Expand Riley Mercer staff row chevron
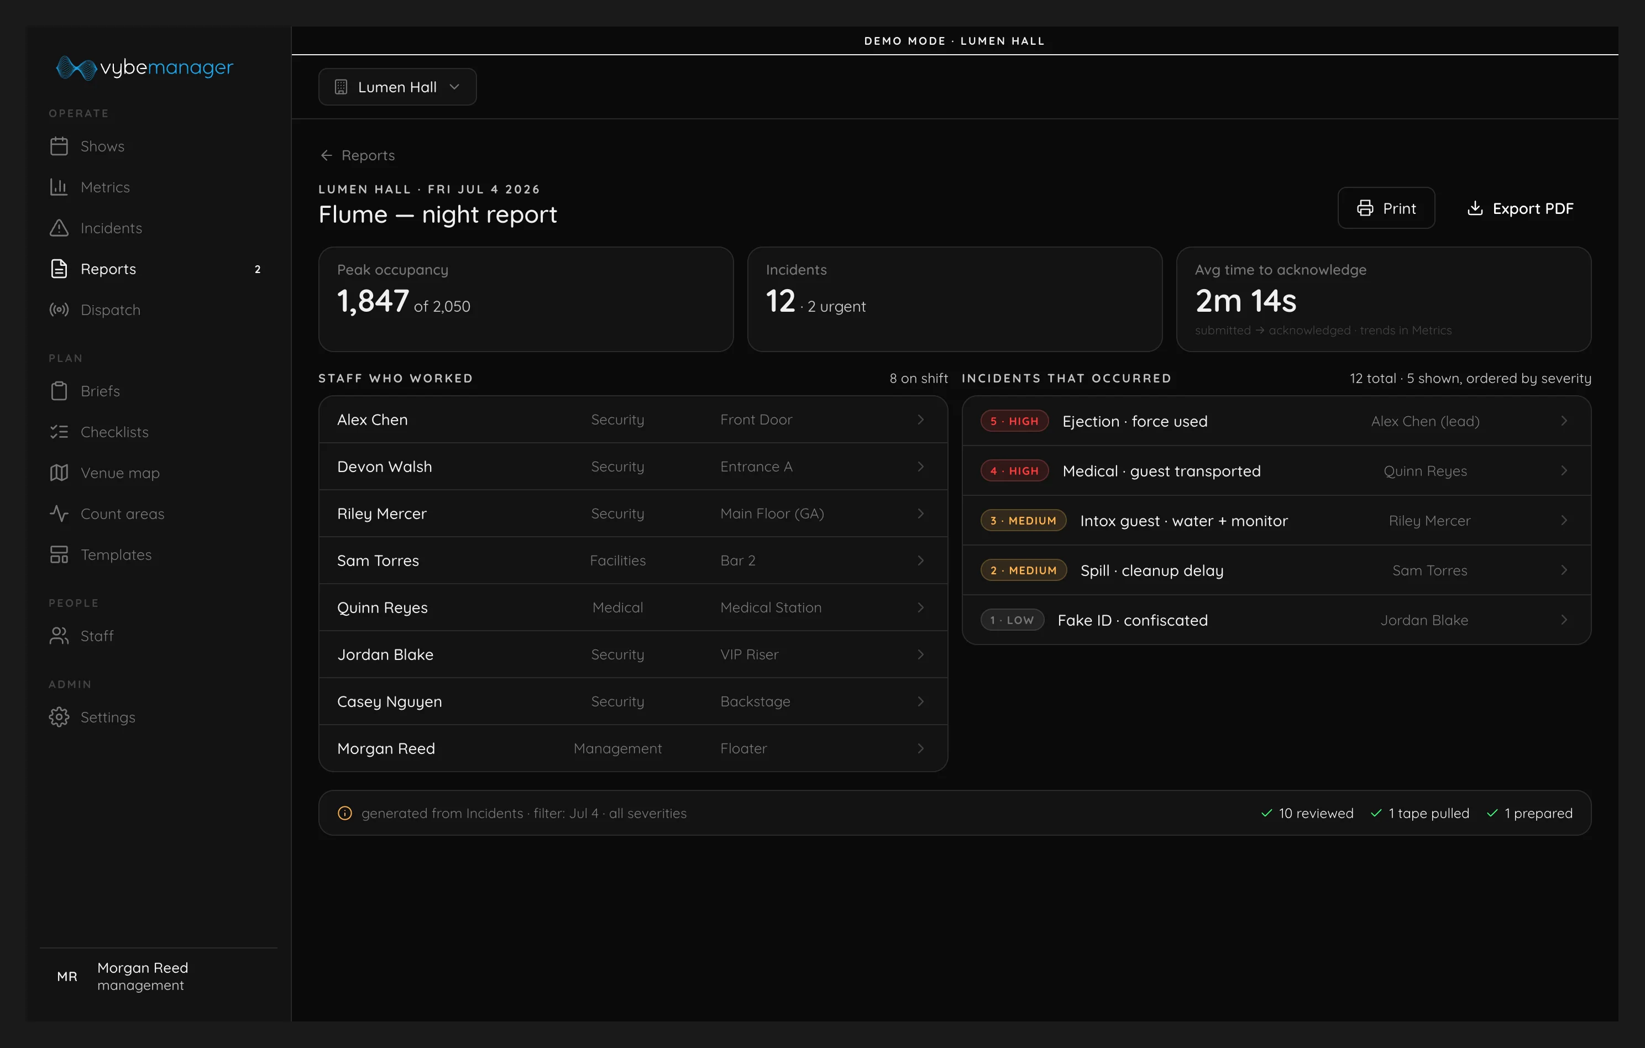Viewport: 1645px width, 1048px height. click(920, 513)
